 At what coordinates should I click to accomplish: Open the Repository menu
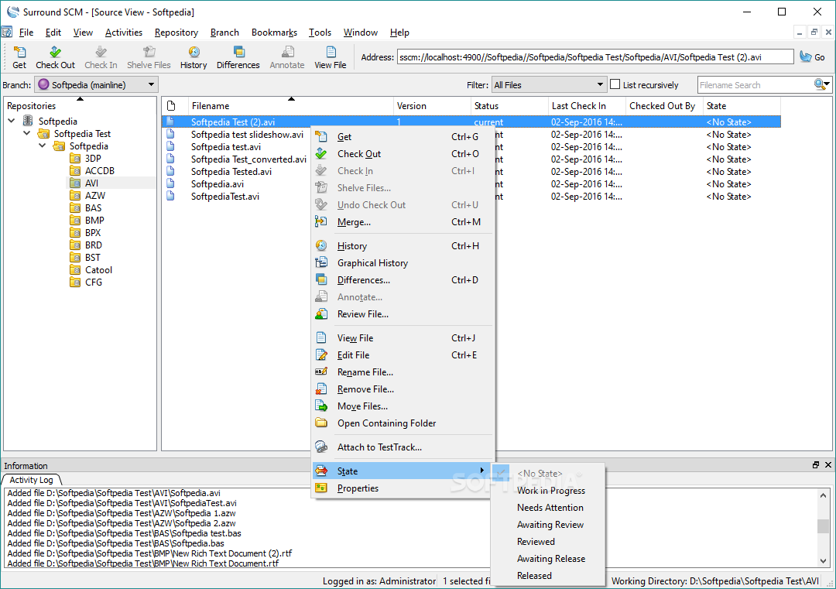click(x=176, y=33)
